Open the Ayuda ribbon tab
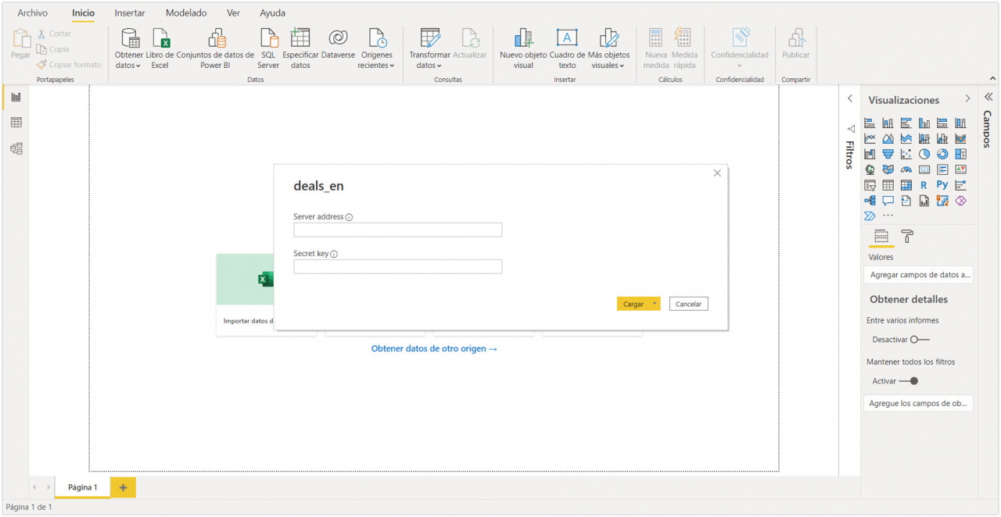Image resolution: width=1001 pixels, height=517 pixels. 273,12
